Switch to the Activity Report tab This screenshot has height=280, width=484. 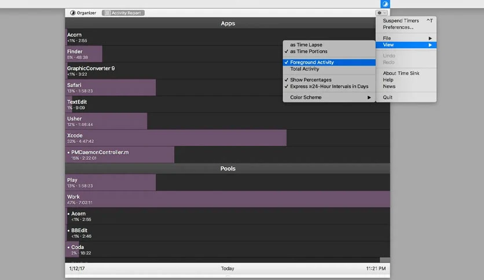123,13
